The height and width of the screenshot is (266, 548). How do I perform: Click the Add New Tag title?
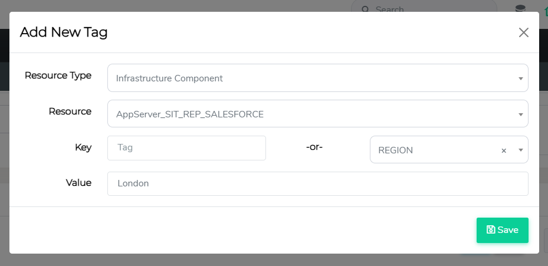click(x=64, y=32)
